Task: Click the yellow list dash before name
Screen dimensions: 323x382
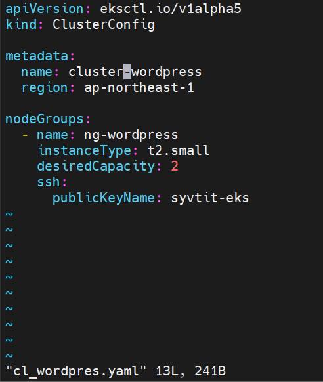Action: point(25,135)
